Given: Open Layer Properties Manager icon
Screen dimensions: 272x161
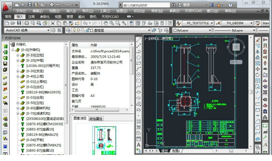Looking at the screenshot, I should coord(68,31).
